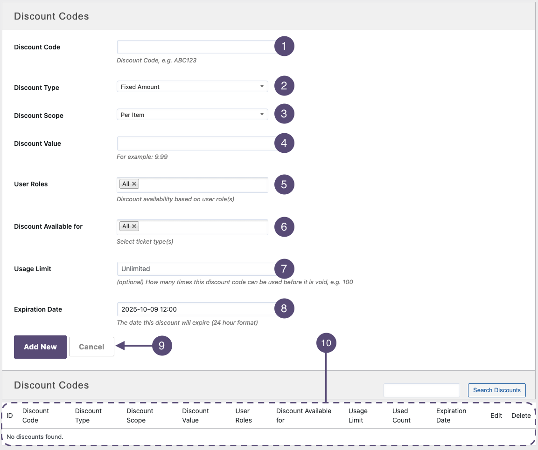
Task: Click the Discount Available for select box
Action: point(203,227)
